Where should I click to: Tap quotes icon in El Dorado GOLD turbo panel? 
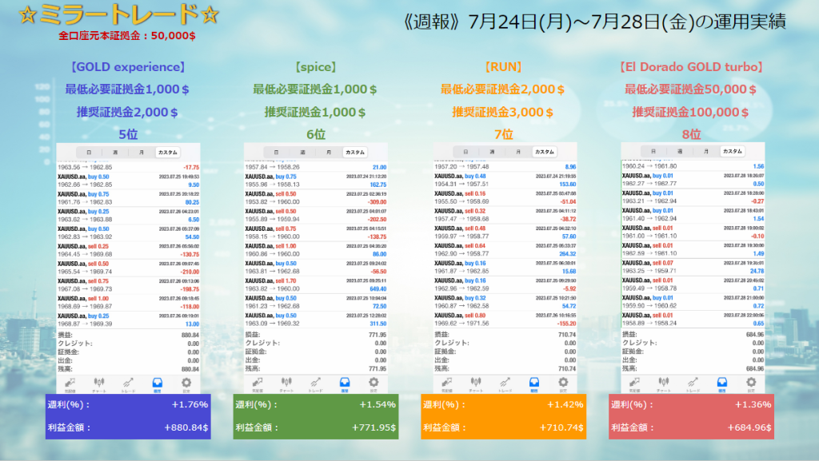(x=633, y=384)
